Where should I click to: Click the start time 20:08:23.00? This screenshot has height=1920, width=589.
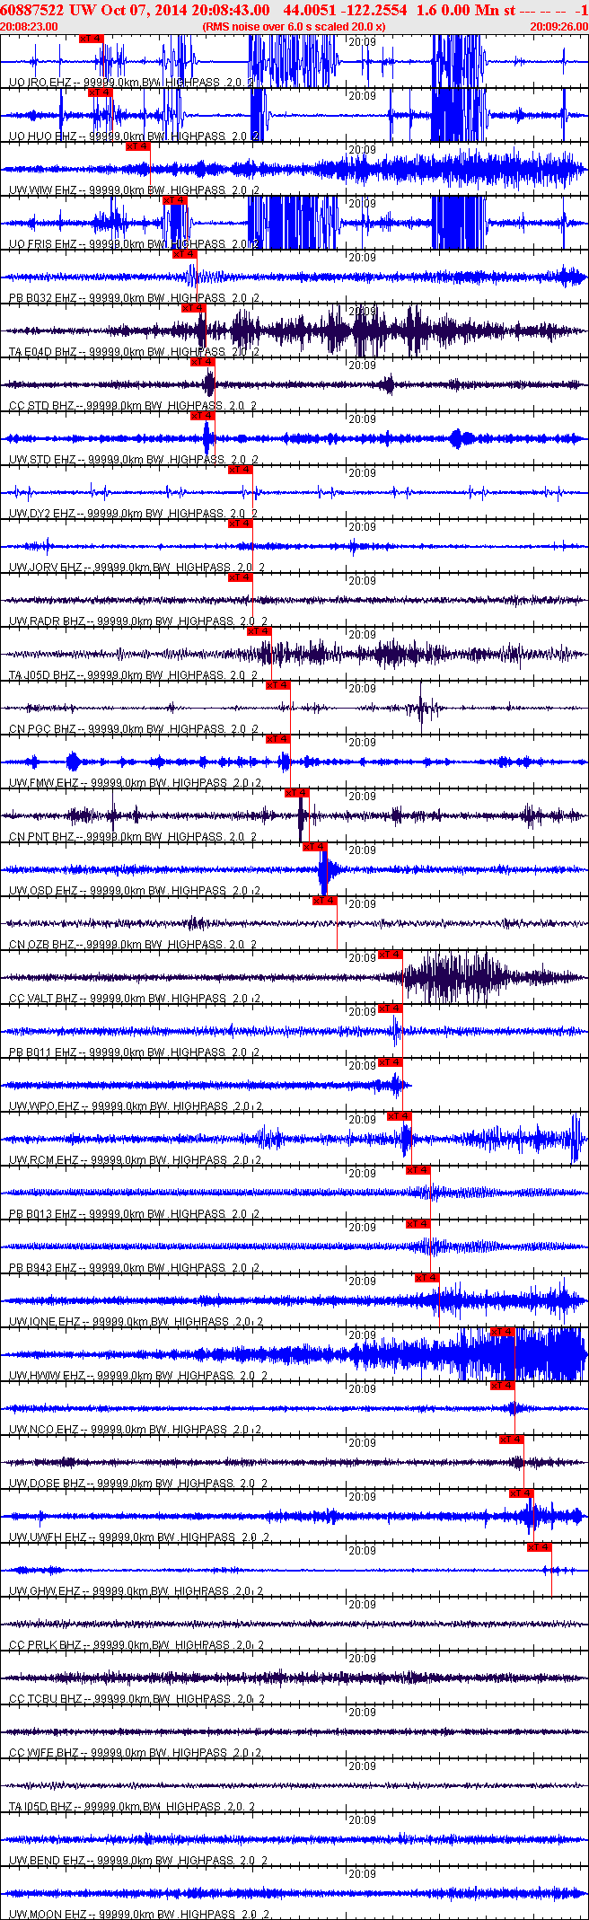pyautogui.click(x=30, y=27)
